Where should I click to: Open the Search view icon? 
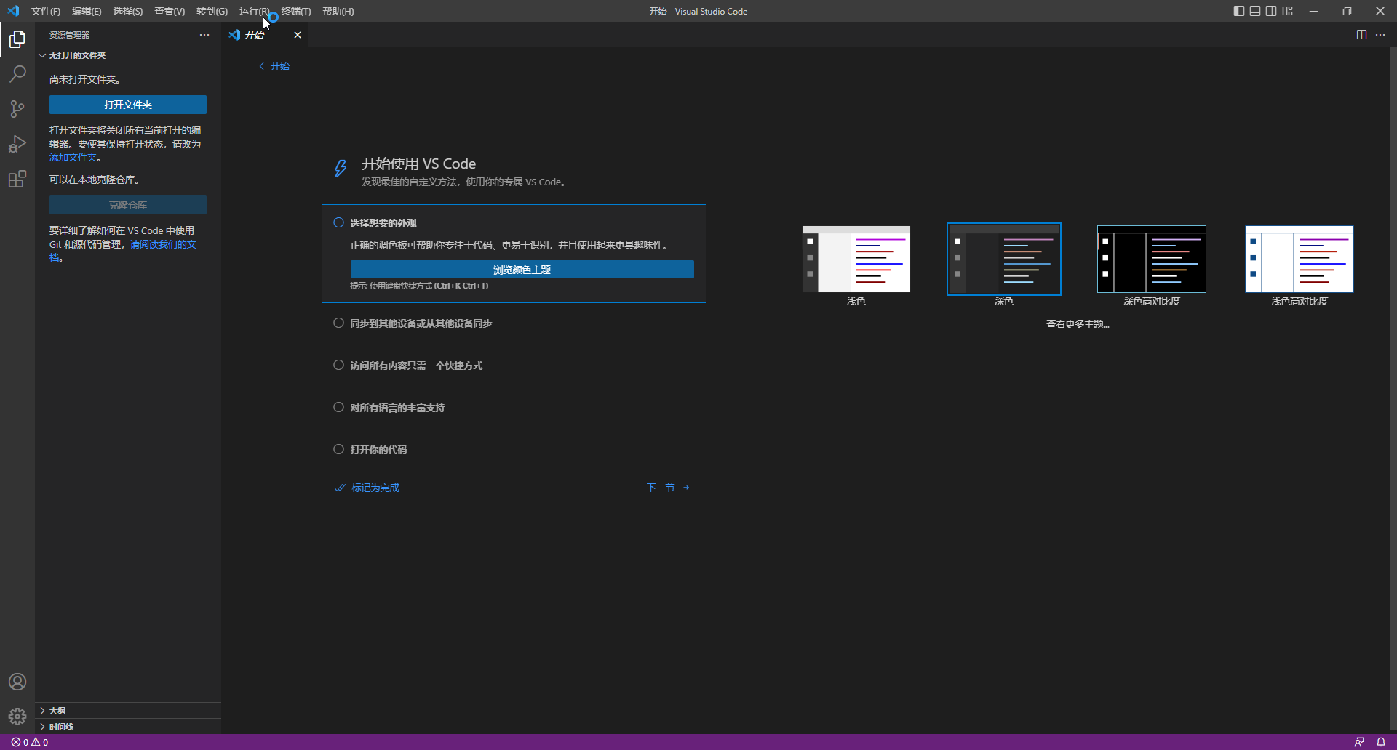pyautogui.click(x=17, y=74)
